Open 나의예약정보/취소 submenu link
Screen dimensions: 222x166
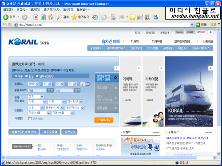click(116, 48)
